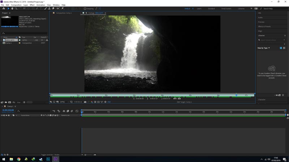The image size is (289, 162).
Task: Select the Eraser tool
Action: (x=53, y=8)
